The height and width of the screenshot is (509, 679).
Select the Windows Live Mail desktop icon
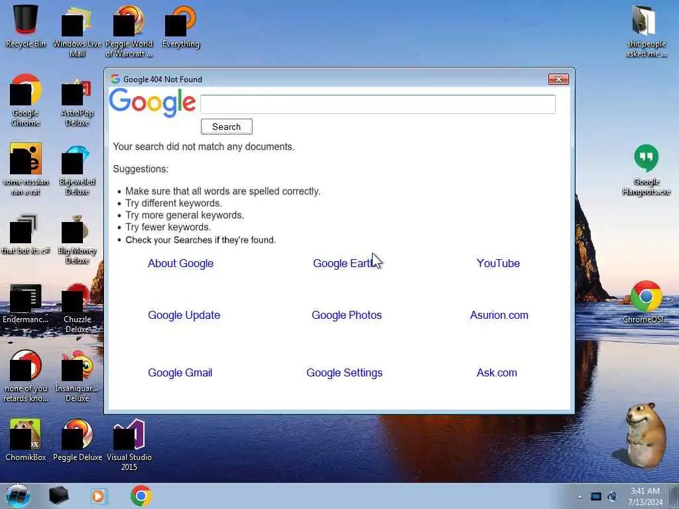77,31
